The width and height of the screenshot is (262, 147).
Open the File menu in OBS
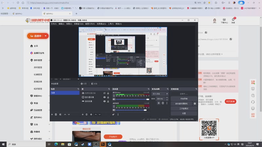click(54, 24)
